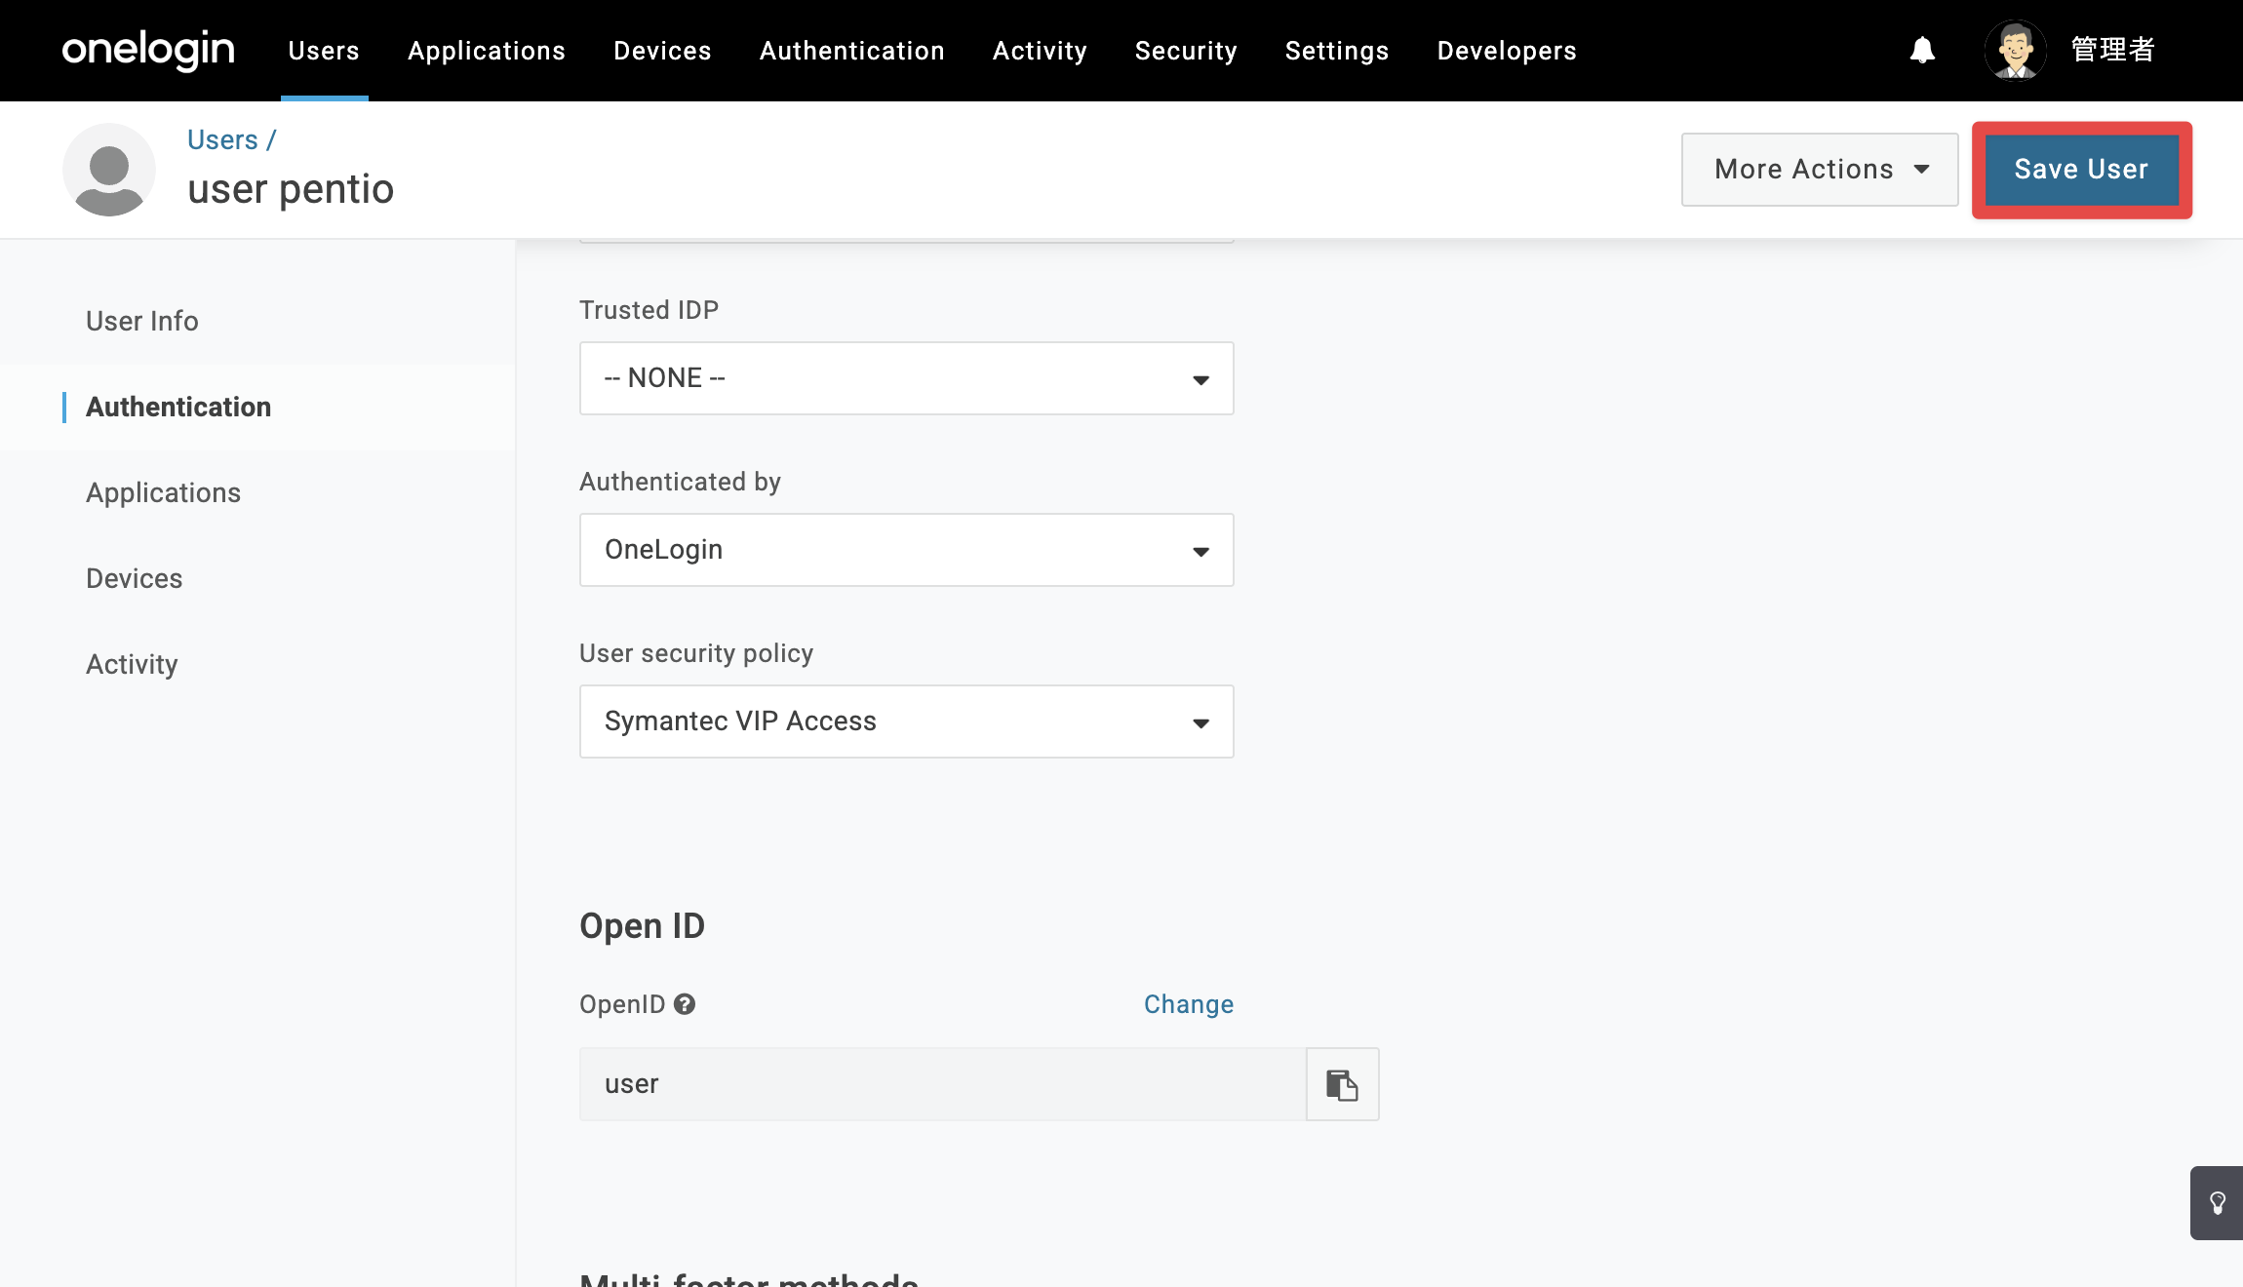The image size is (2243, 1287).
Task: Open the Settings top menu
Action: (1337, 51)
